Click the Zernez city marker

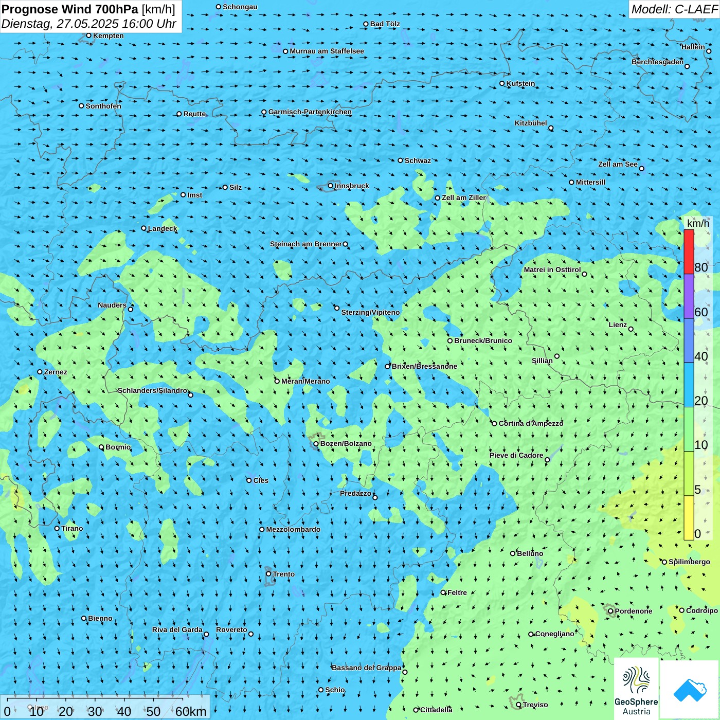click(40, 372)
